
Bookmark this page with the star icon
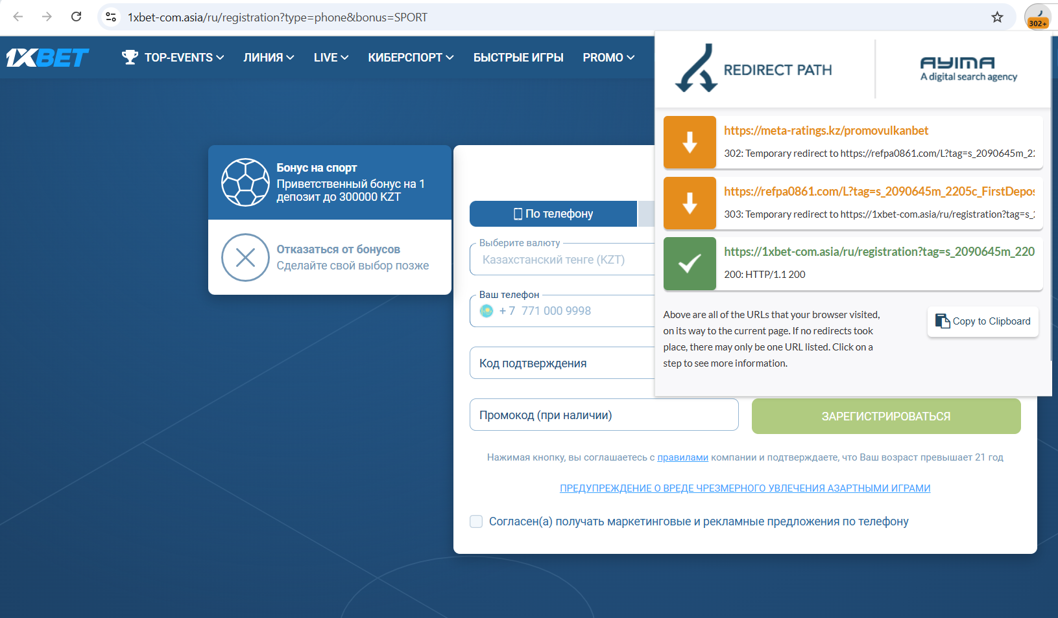[x=997, y=17]
